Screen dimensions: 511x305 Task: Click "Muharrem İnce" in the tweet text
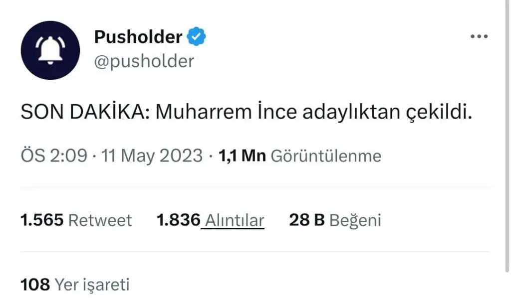(x=224, y=113)
